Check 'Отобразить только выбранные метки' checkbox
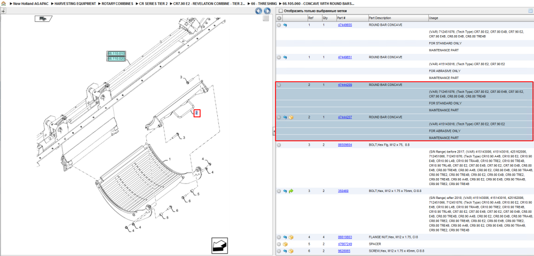This screenshot has width=534, height=256. [x=280, y=11]
